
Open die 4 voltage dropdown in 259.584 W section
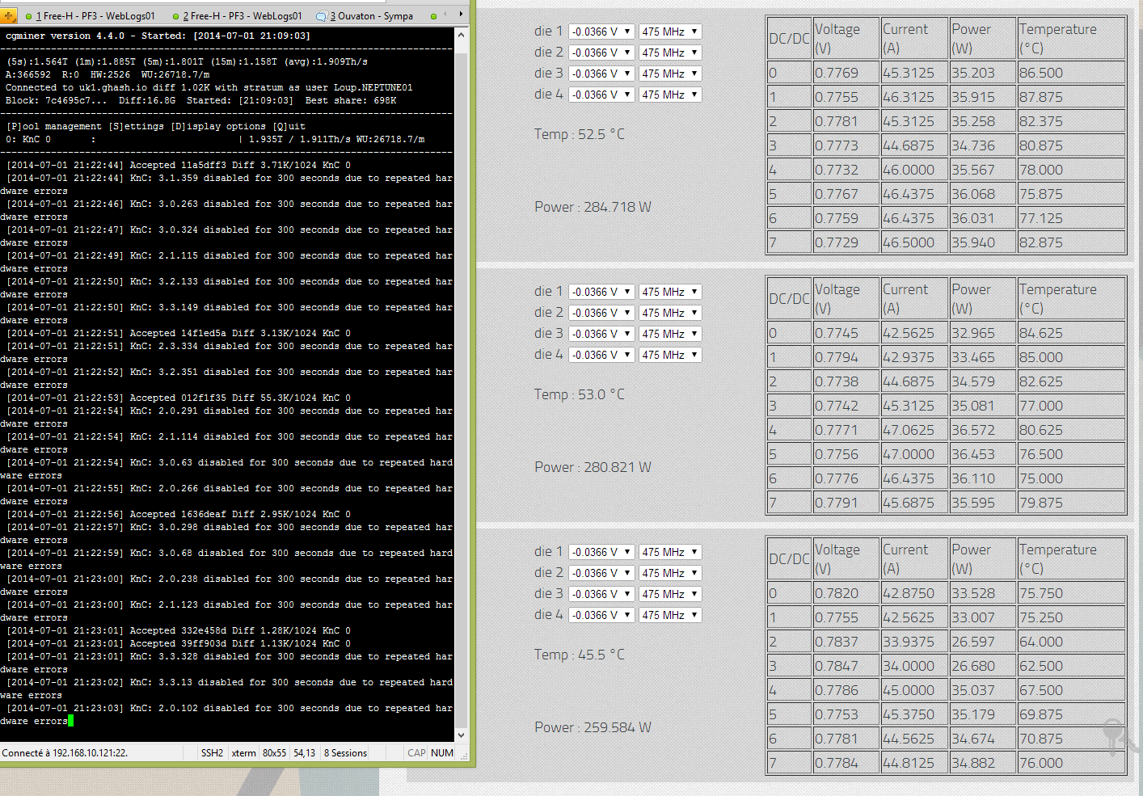tap(601, 615)
